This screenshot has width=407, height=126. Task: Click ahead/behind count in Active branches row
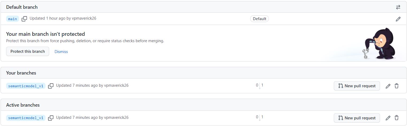tap(259, 118)
